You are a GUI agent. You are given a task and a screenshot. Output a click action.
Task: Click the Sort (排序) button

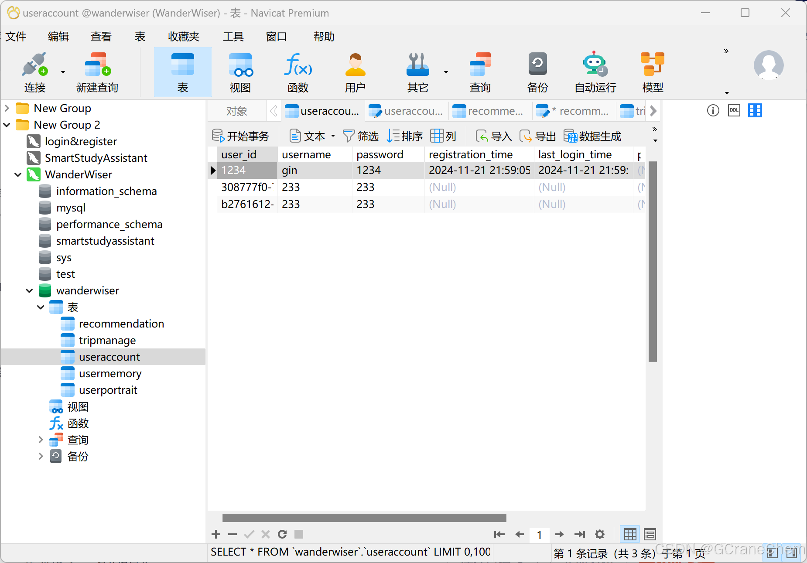pyautogui.click(x=405, y=136)
